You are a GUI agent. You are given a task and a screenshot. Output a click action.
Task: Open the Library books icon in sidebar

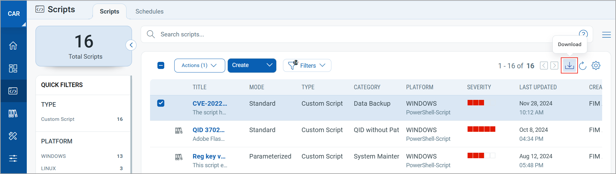tap(13, 113)
